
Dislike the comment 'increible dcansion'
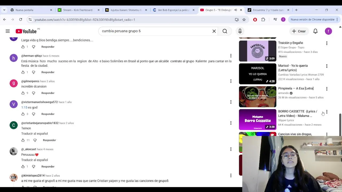pos(33,93)
